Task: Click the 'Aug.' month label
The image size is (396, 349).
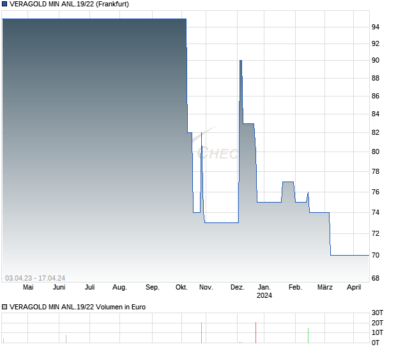Action: coord(119,288)
